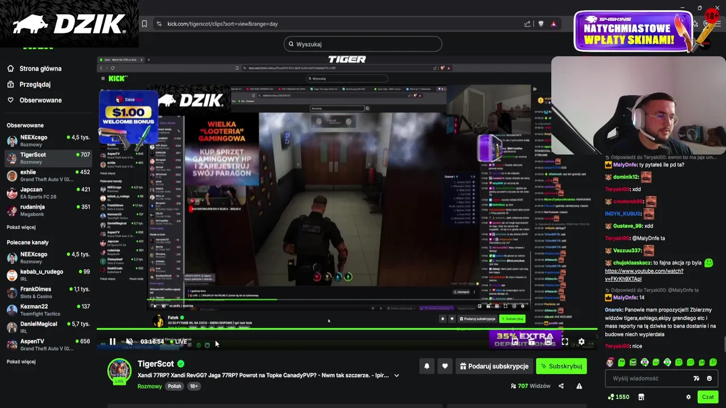
Task: Focus the Wyszukaj search field
Action: (x=363, y=44)
